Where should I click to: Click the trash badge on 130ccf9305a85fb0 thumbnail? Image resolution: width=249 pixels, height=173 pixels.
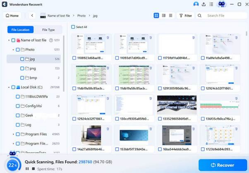coord(151,98)
